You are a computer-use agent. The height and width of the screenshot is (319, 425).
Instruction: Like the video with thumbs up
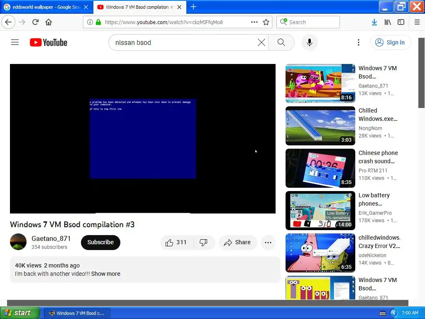176,242
